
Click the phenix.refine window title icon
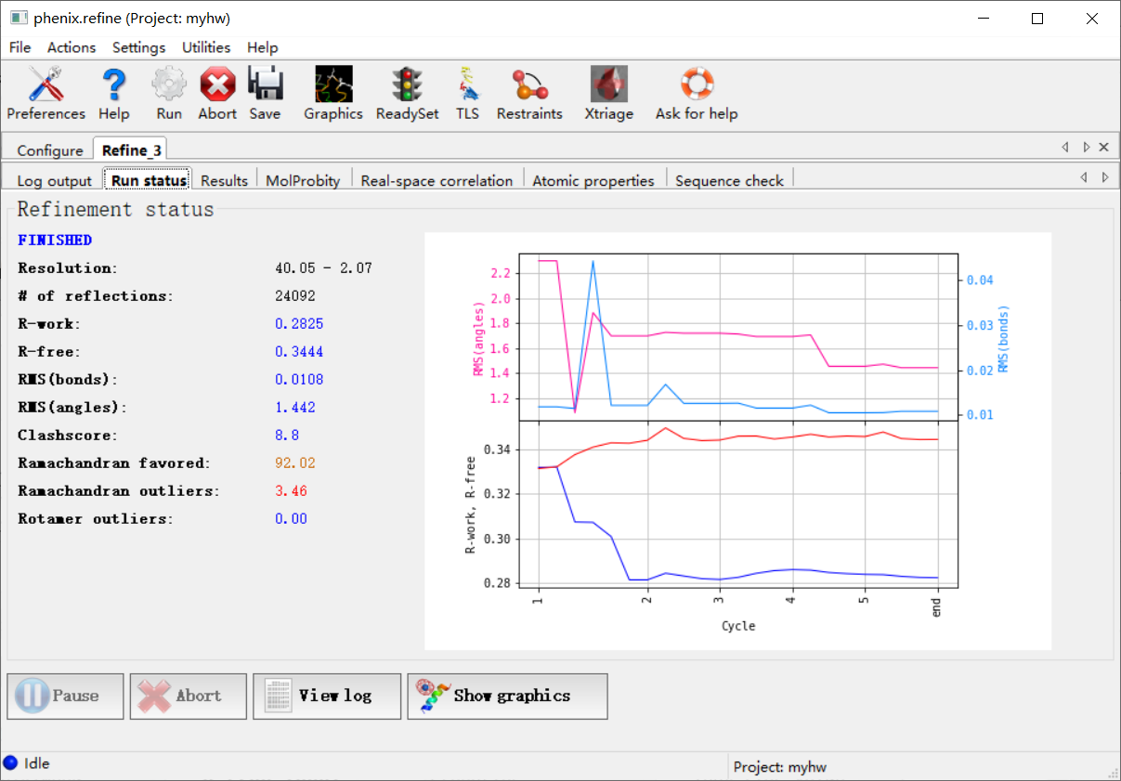(18, 18)
